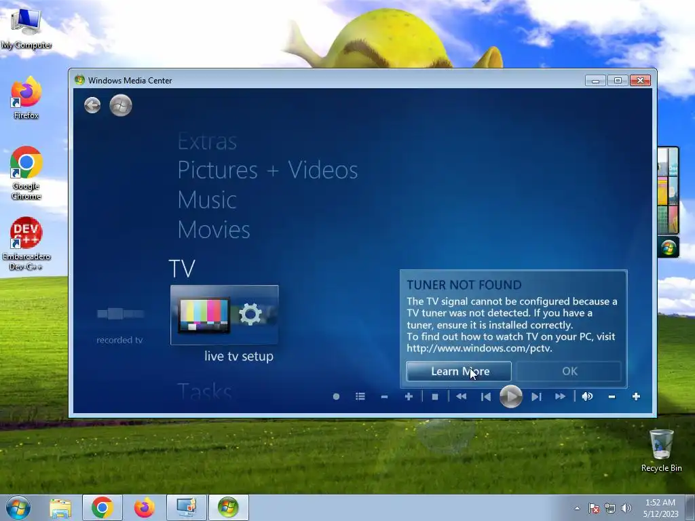Open the guide list icon in transport bar
Screen dimensions: 695x521
(x=360, y=396)
